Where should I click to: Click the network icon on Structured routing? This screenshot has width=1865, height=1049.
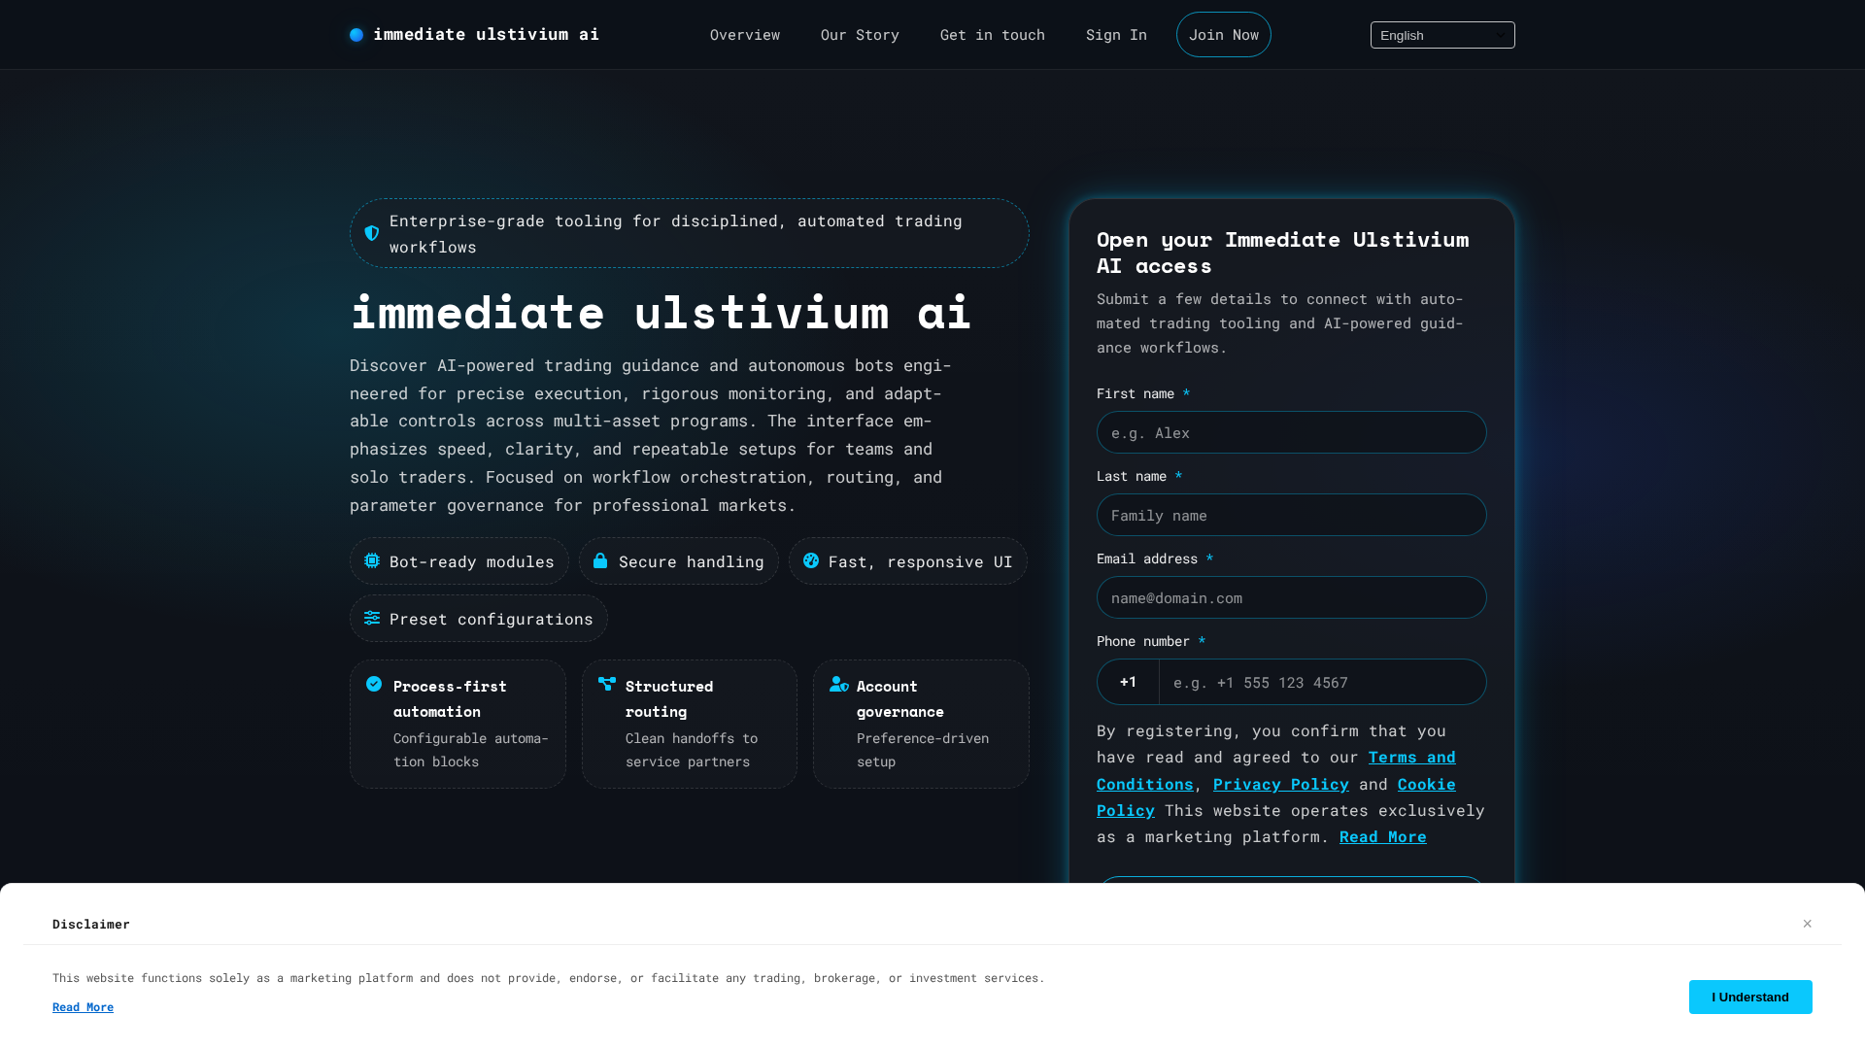(607, 684)
